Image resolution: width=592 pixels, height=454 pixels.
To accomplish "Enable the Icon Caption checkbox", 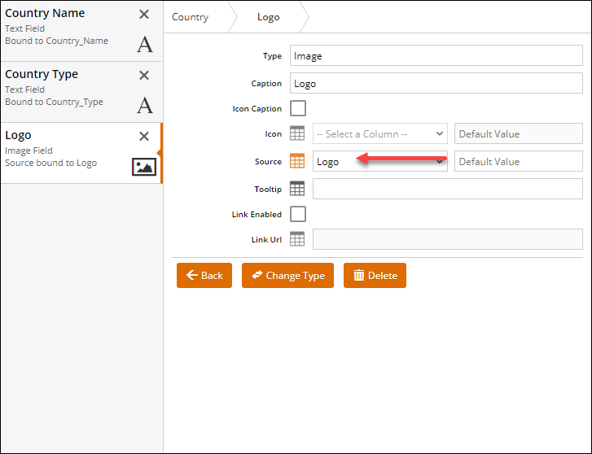I will (298, 108).
